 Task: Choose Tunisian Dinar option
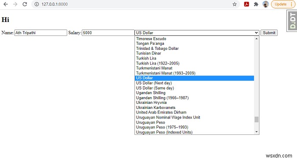(x=194, y=53)
